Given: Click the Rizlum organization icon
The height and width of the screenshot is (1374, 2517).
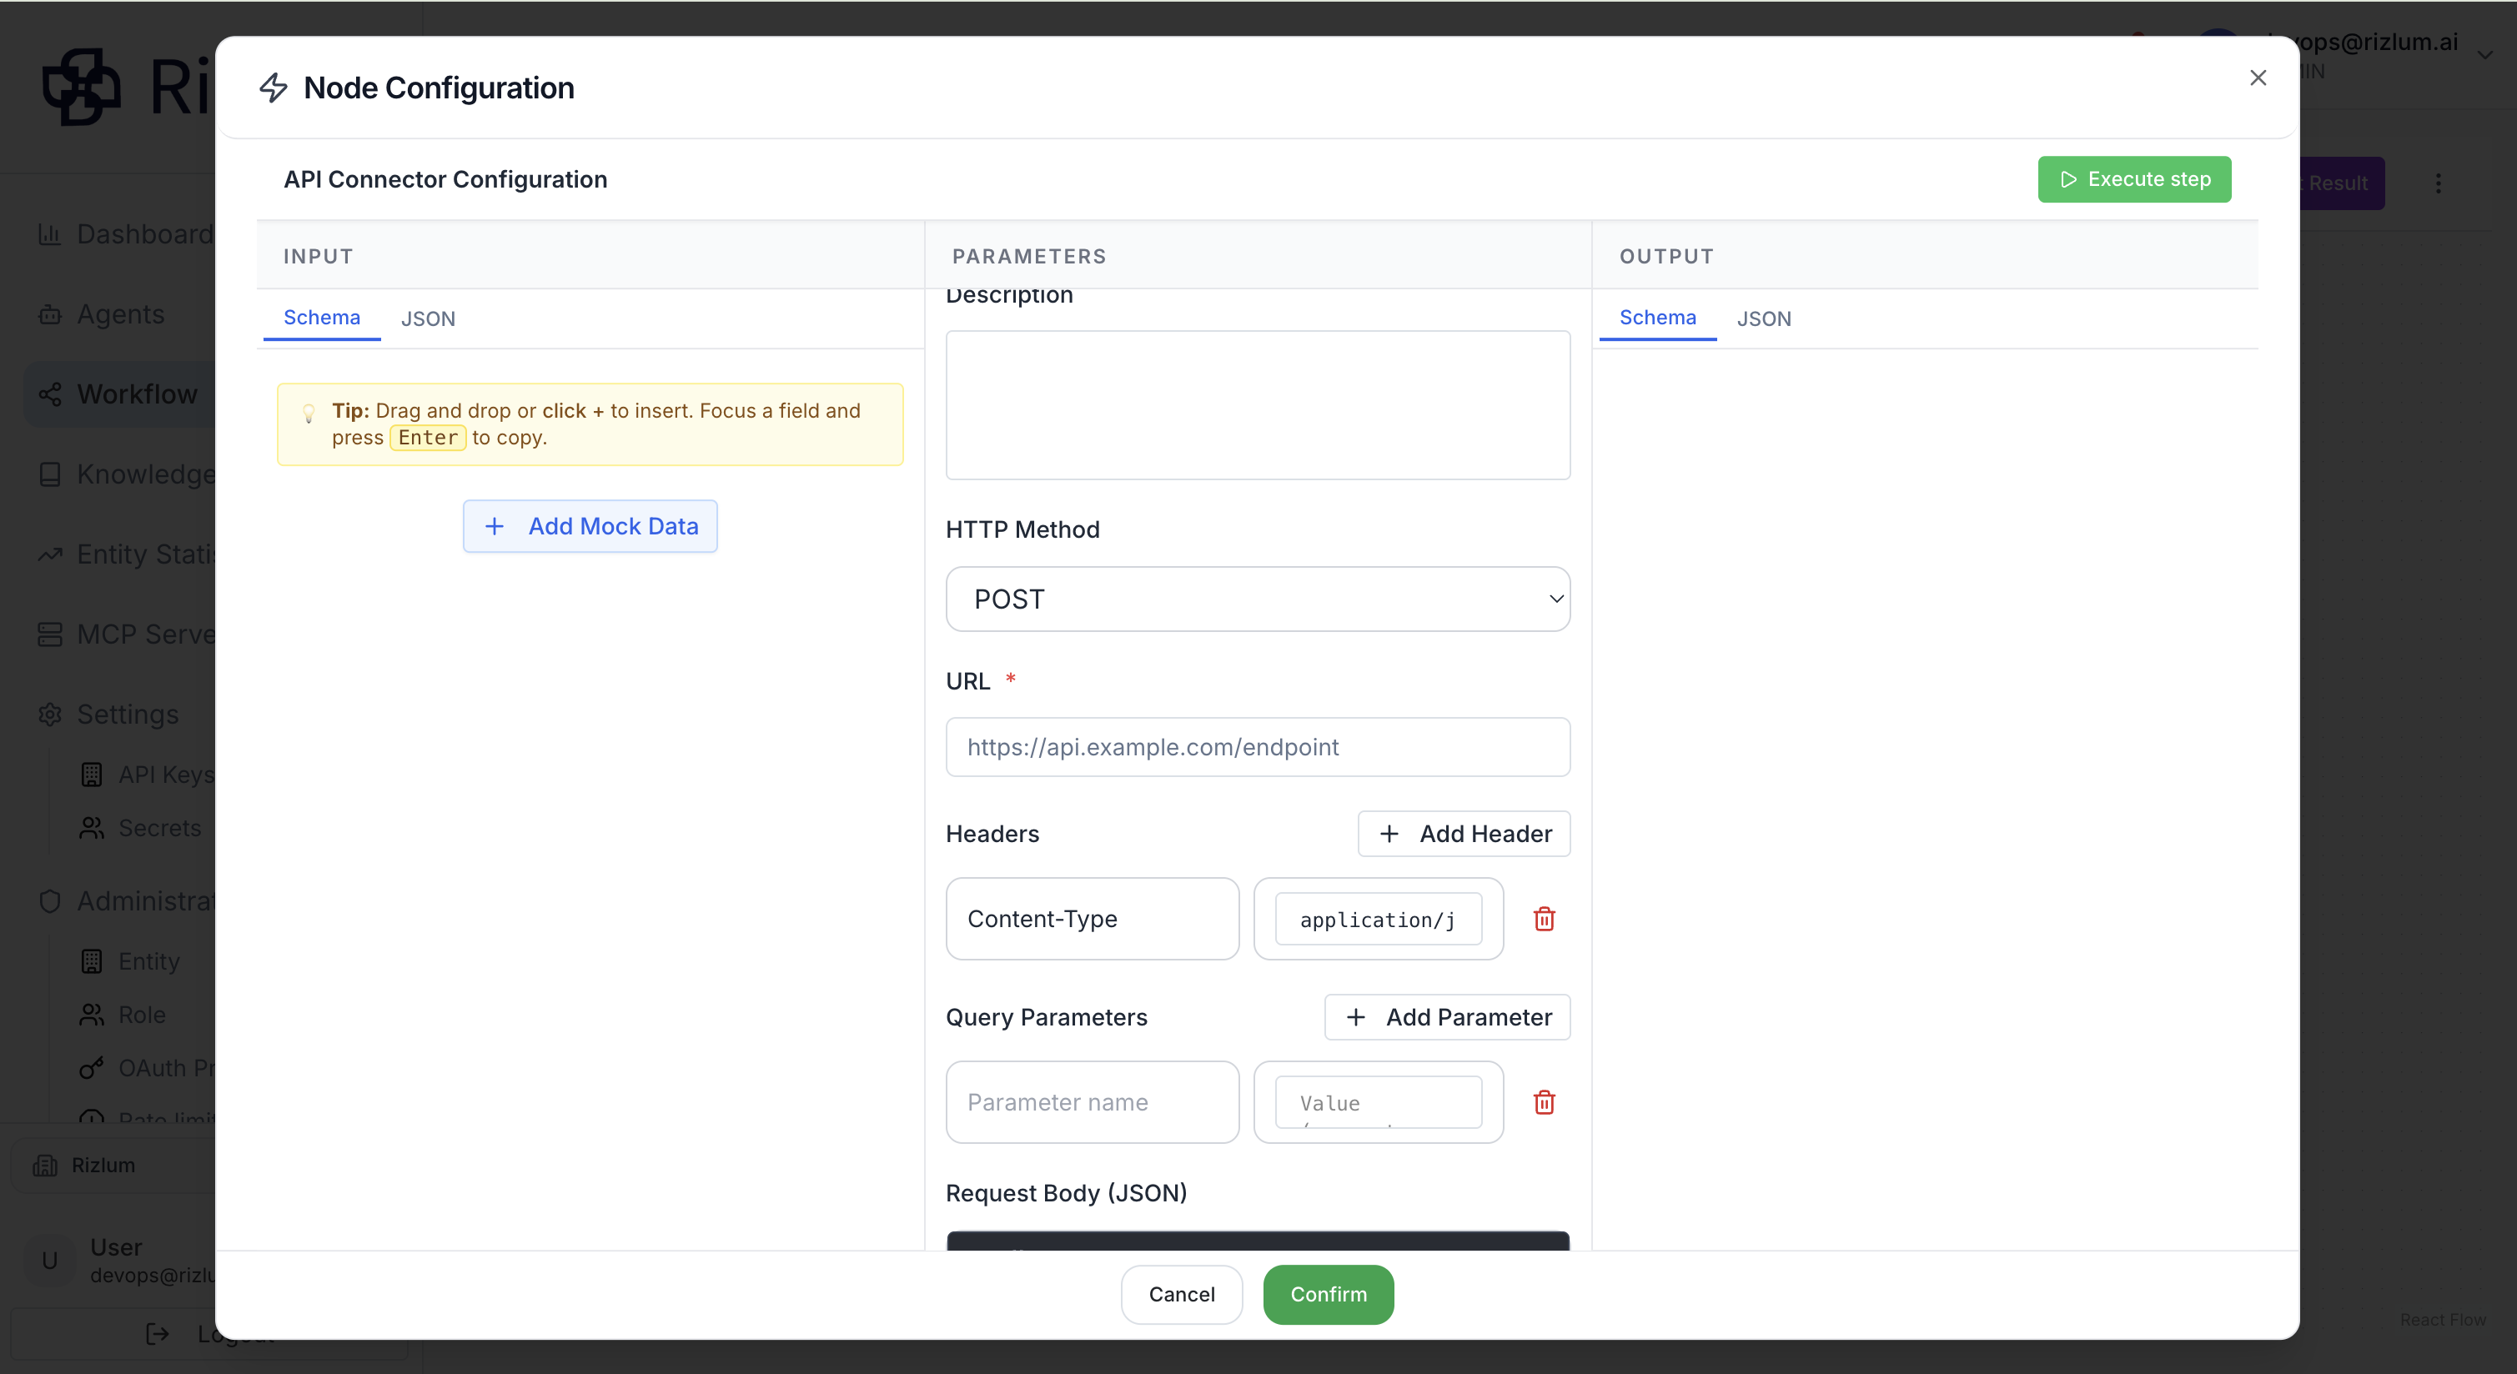Looking at the screenshot, I should point(45,1165).
